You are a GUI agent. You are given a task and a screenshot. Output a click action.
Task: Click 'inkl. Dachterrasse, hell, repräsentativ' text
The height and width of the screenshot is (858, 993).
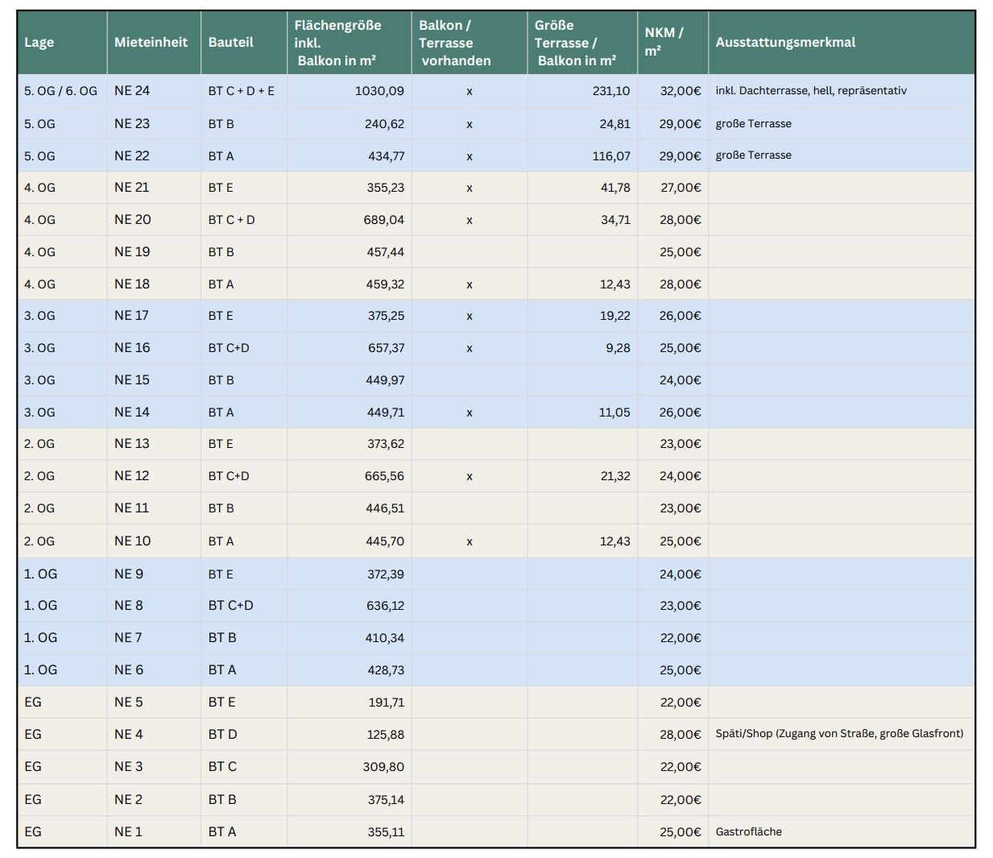[810, 91]
